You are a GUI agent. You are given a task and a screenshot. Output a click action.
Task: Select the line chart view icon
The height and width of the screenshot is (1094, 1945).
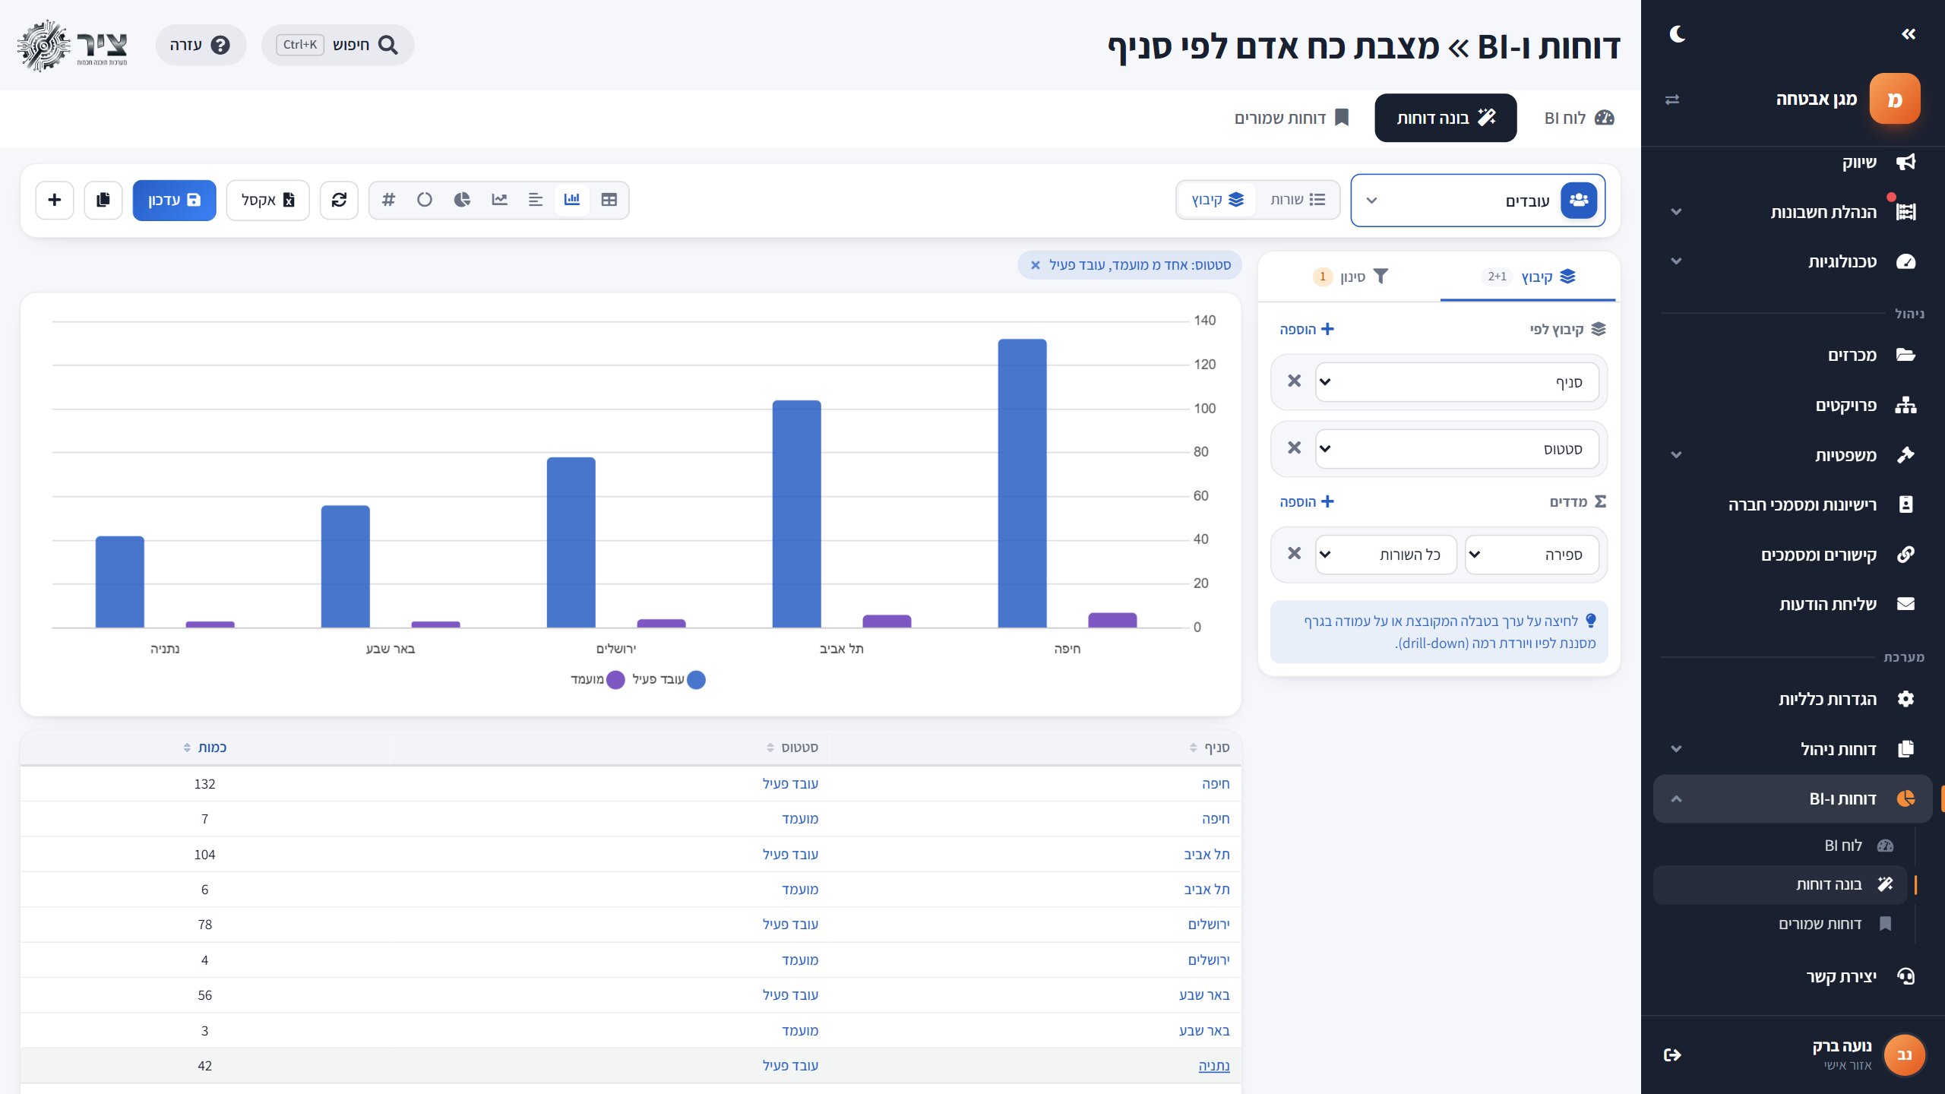(x=499, y=200)
